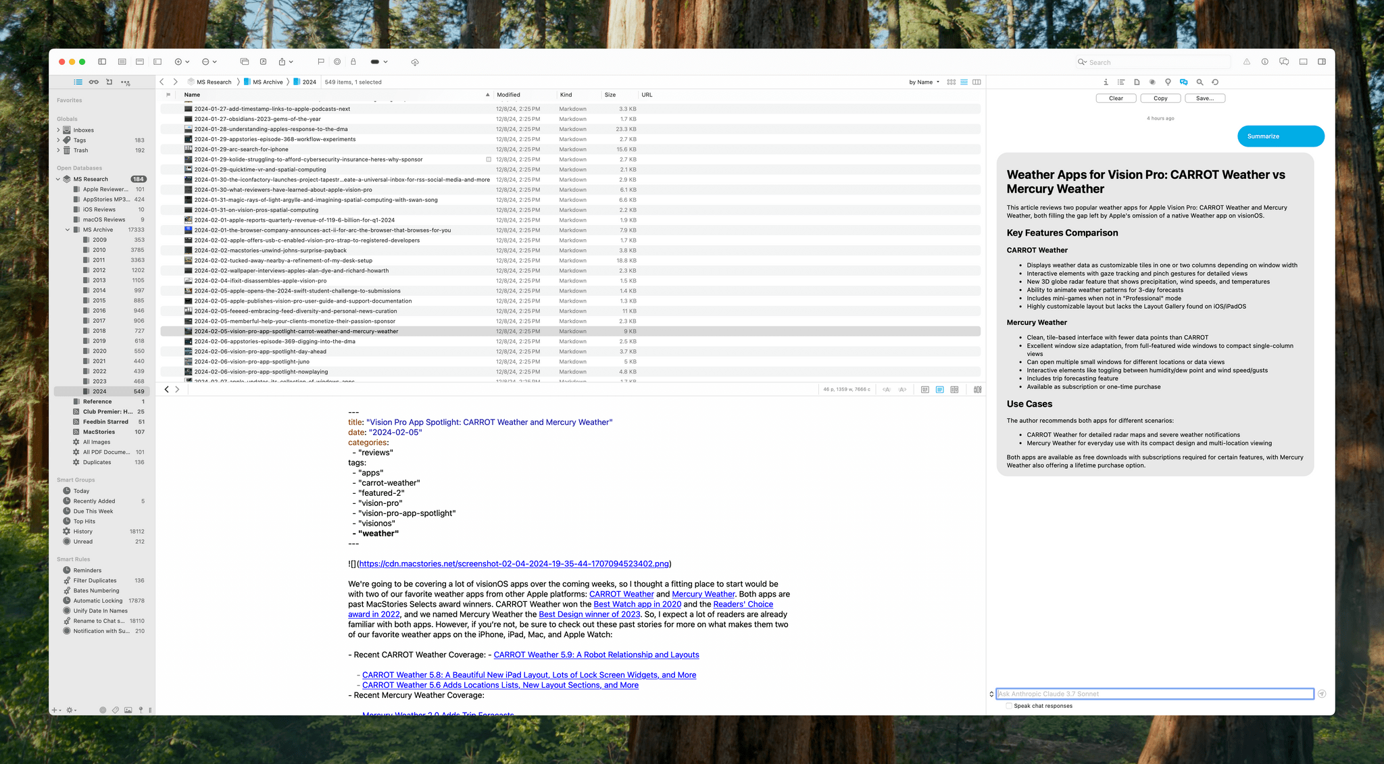Focus the Ask Anthropic Claude 3.7 Sonnet field
This screenshot has width=1384, height=764.
pos(1155,694)
